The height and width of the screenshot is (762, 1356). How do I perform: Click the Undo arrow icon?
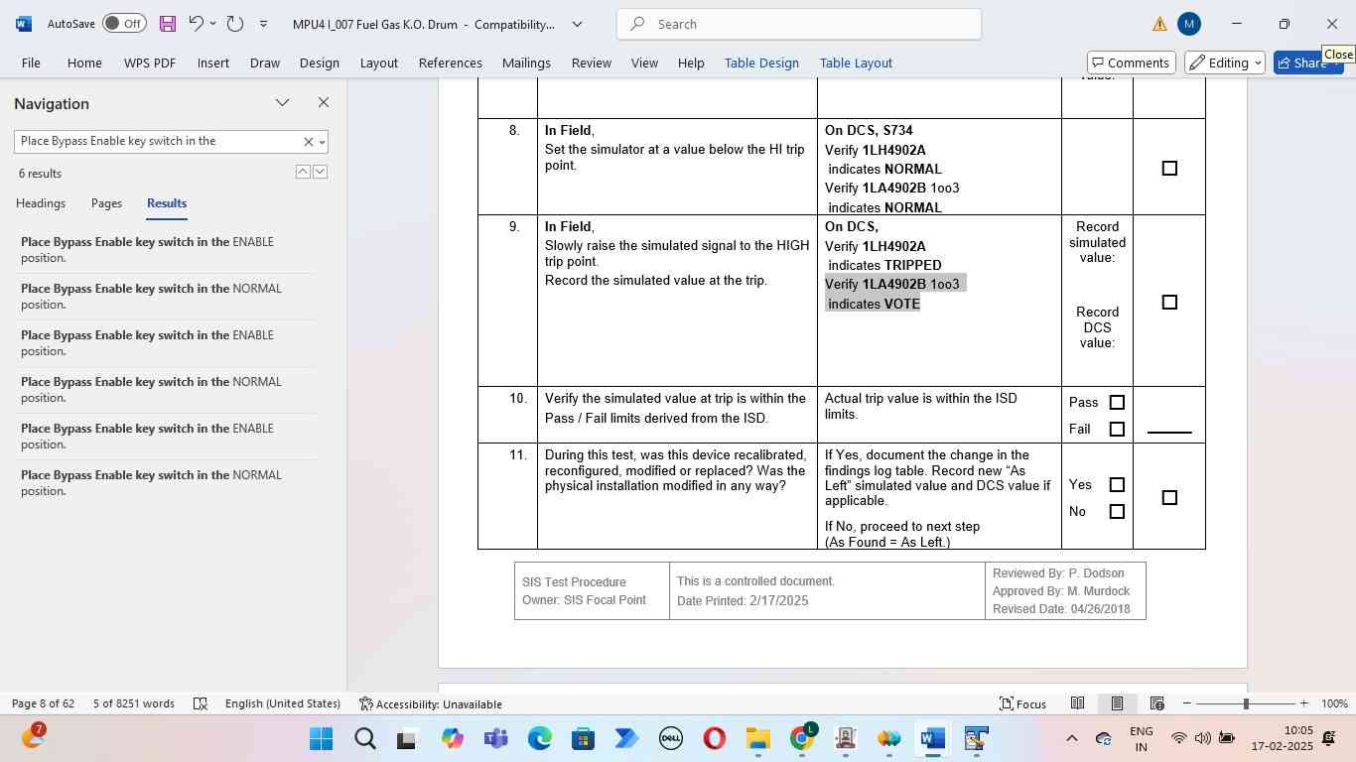(196, 24)
